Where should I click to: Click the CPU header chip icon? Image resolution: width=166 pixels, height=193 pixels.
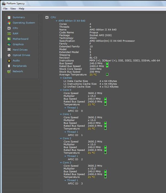[x=47, y=17]
